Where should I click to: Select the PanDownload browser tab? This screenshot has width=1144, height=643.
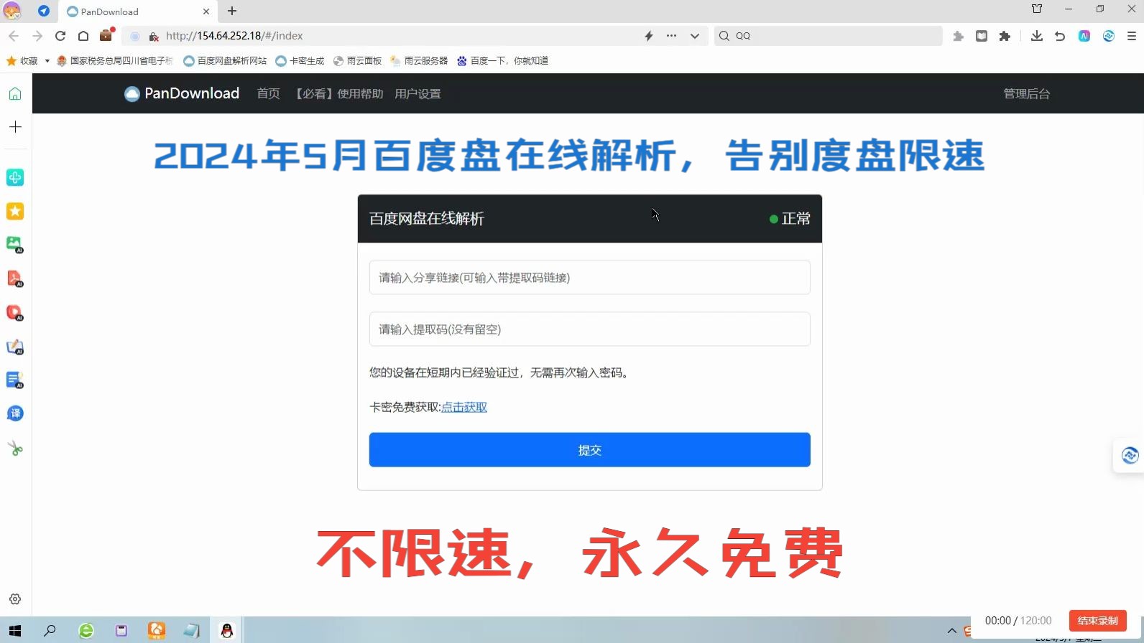(x=137, y=11)
